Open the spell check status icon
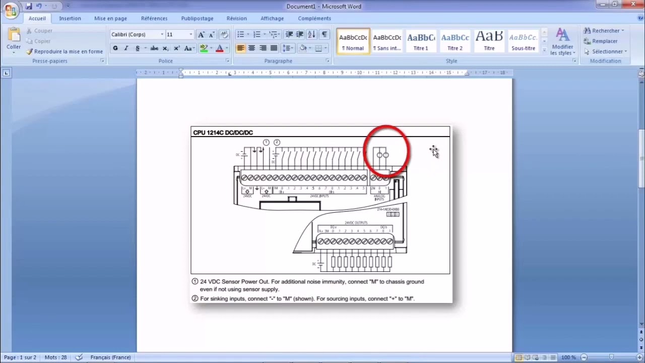The image size is (645, 363). (x=79, y=357)
